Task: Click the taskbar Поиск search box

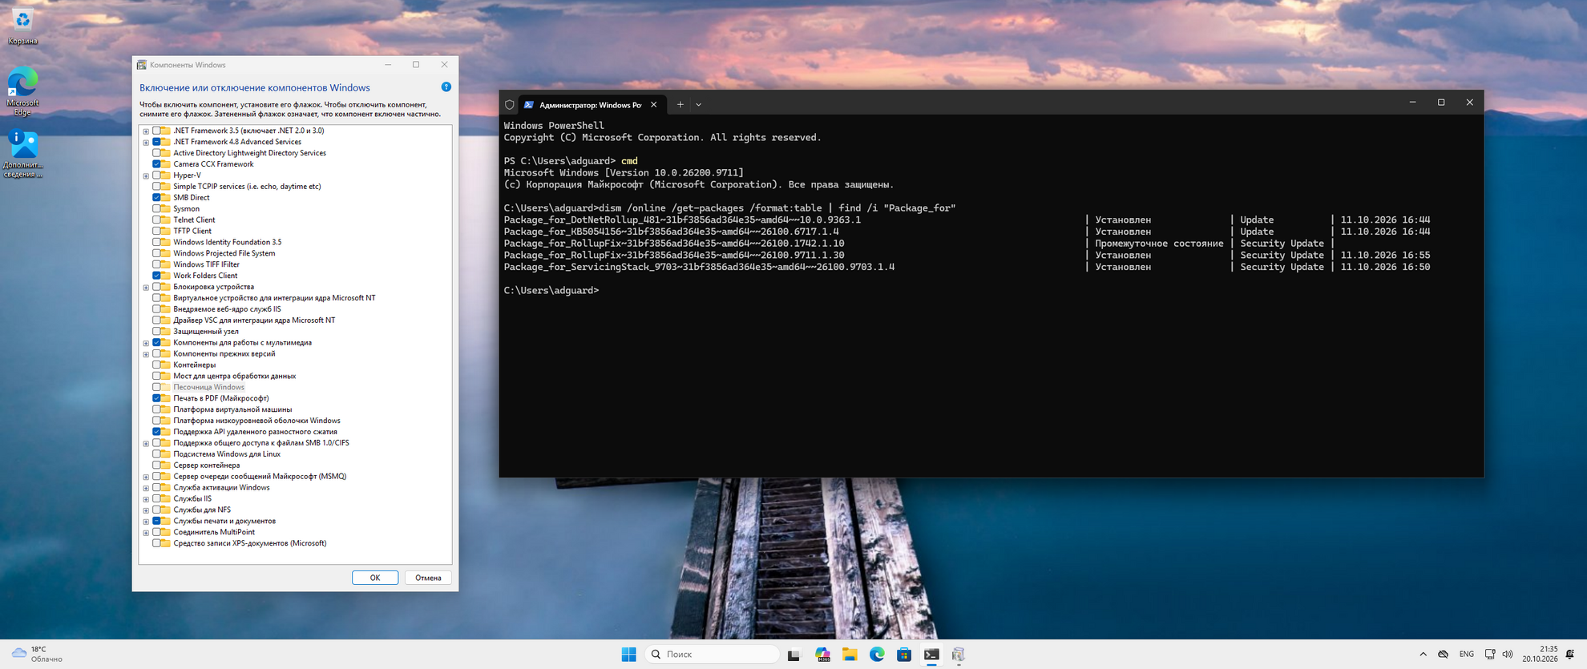Action: point(712,655)
